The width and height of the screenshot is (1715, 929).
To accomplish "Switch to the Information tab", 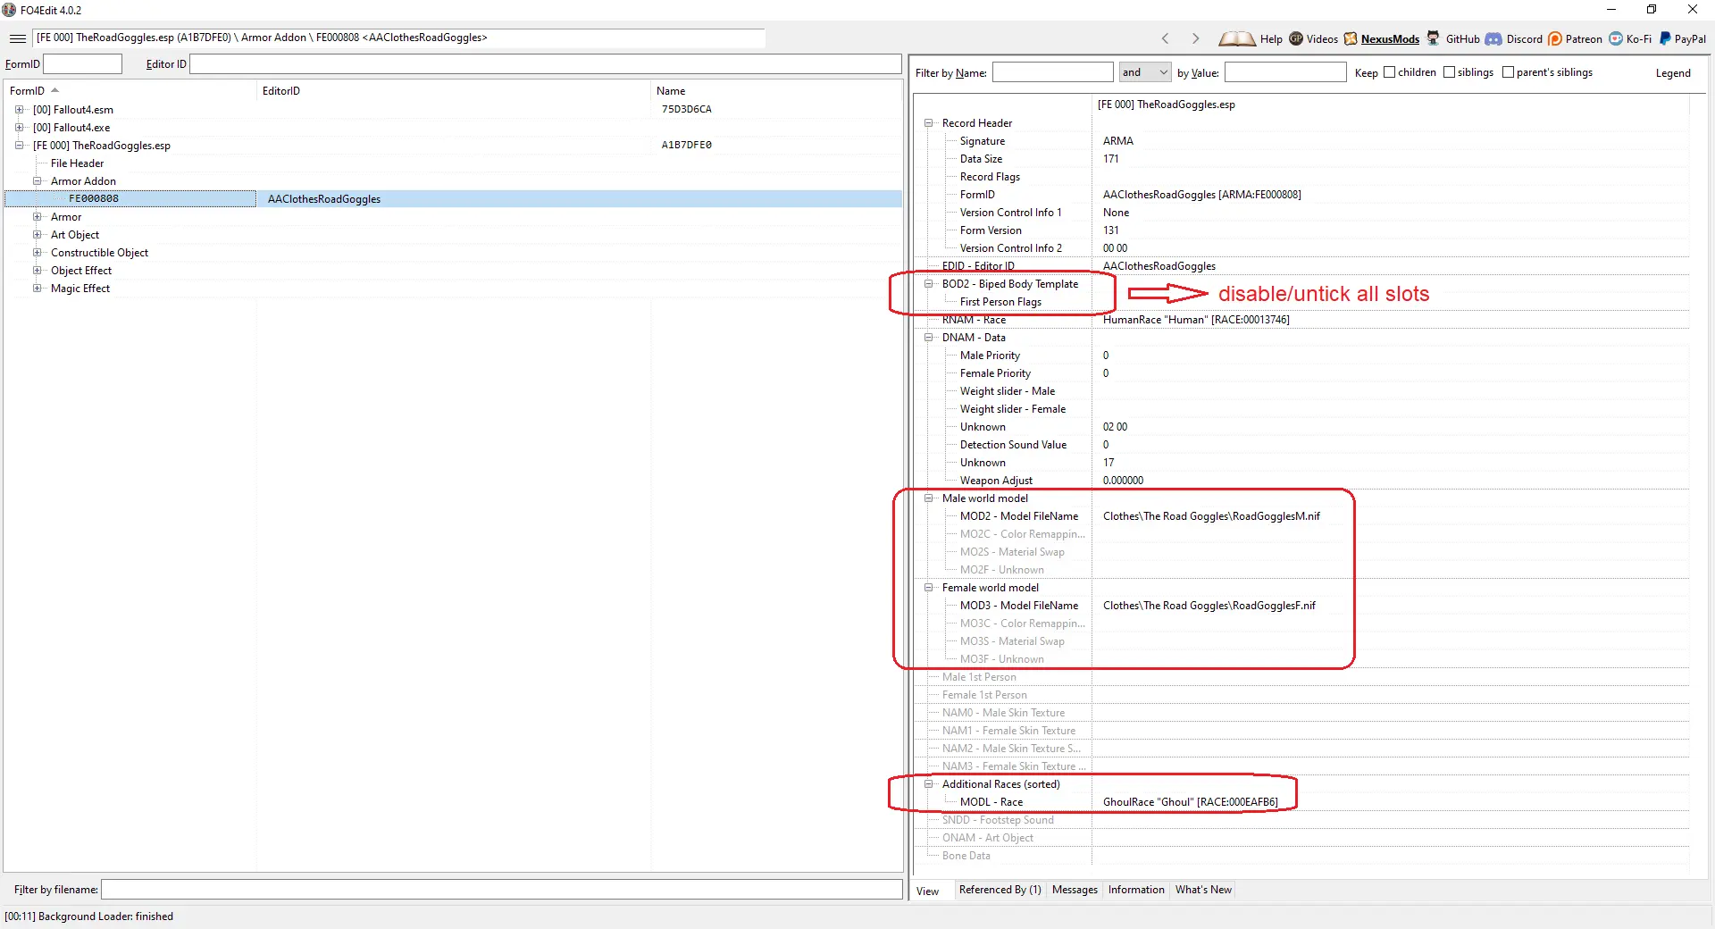I will 1136,890.
